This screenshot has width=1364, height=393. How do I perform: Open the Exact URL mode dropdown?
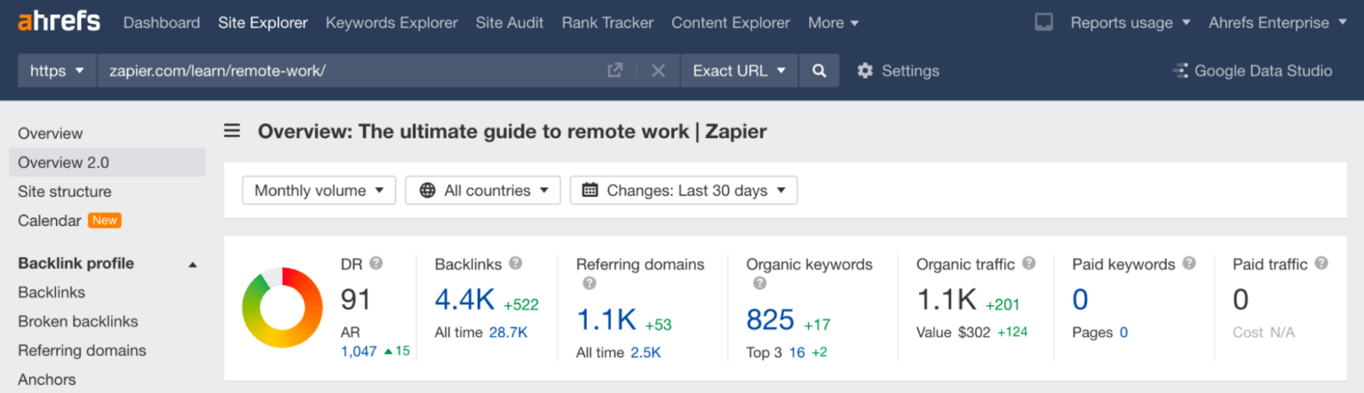click(739, 70)
